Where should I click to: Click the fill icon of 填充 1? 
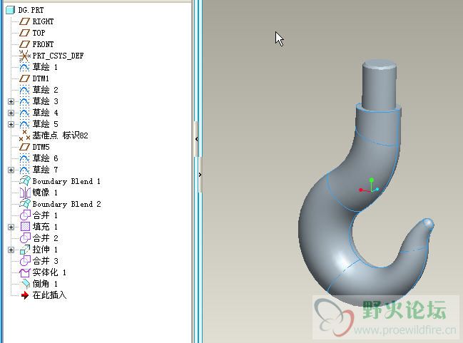coord(25,227)
